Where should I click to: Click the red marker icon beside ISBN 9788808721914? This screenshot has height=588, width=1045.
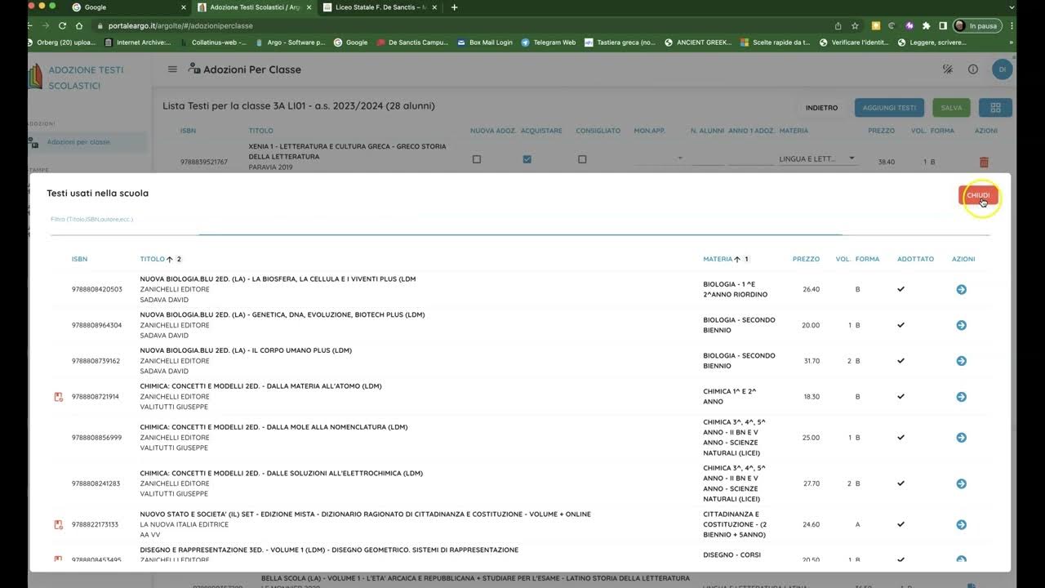[x=58, y=397]
